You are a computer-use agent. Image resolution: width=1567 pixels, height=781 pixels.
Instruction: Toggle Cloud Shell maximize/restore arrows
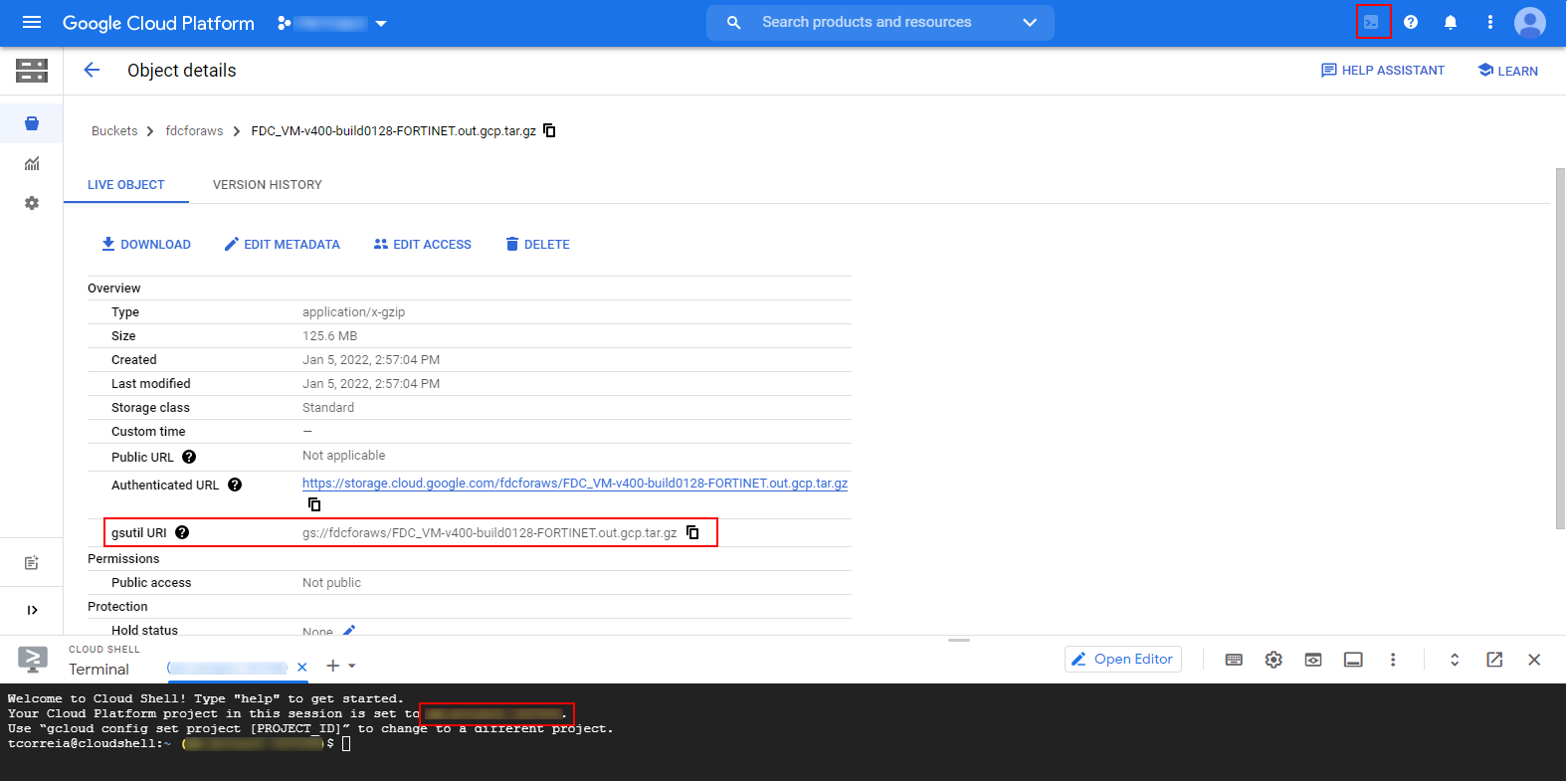(1455, 660)
